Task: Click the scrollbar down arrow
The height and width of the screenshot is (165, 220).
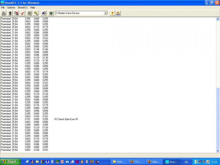Action: (218, 151)
